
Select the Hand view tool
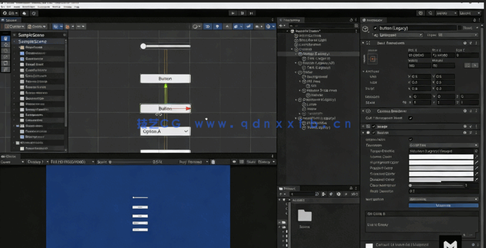click(x=6, y=39)
